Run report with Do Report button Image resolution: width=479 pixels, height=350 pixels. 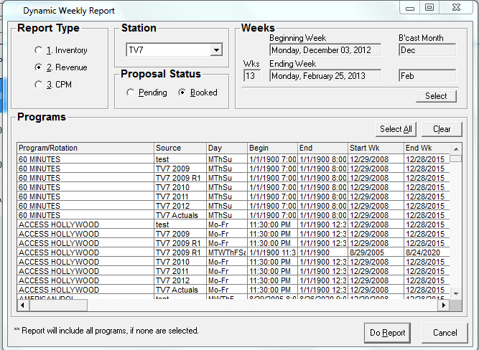387,333
